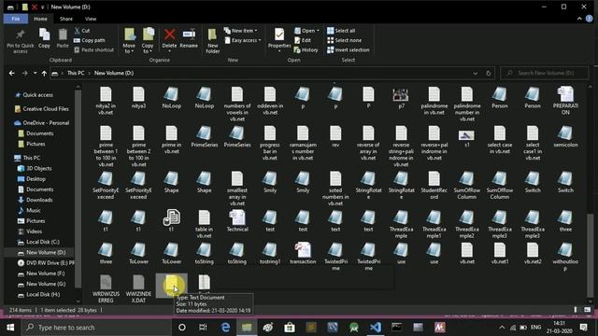598x336 pixels.
Task: Open Quick access in the navigation pane
Action: 37,95
